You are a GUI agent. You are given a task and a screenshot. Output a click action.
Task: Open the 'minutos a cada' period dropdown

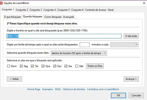coord(124,44)
